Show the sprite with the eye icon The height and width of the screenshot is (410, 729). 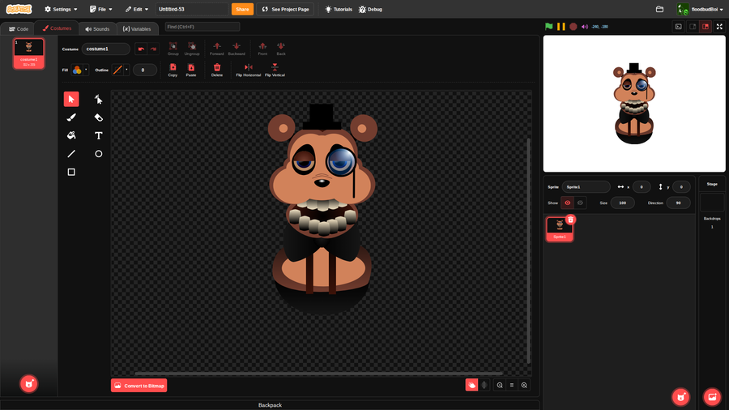click(567, 203)
